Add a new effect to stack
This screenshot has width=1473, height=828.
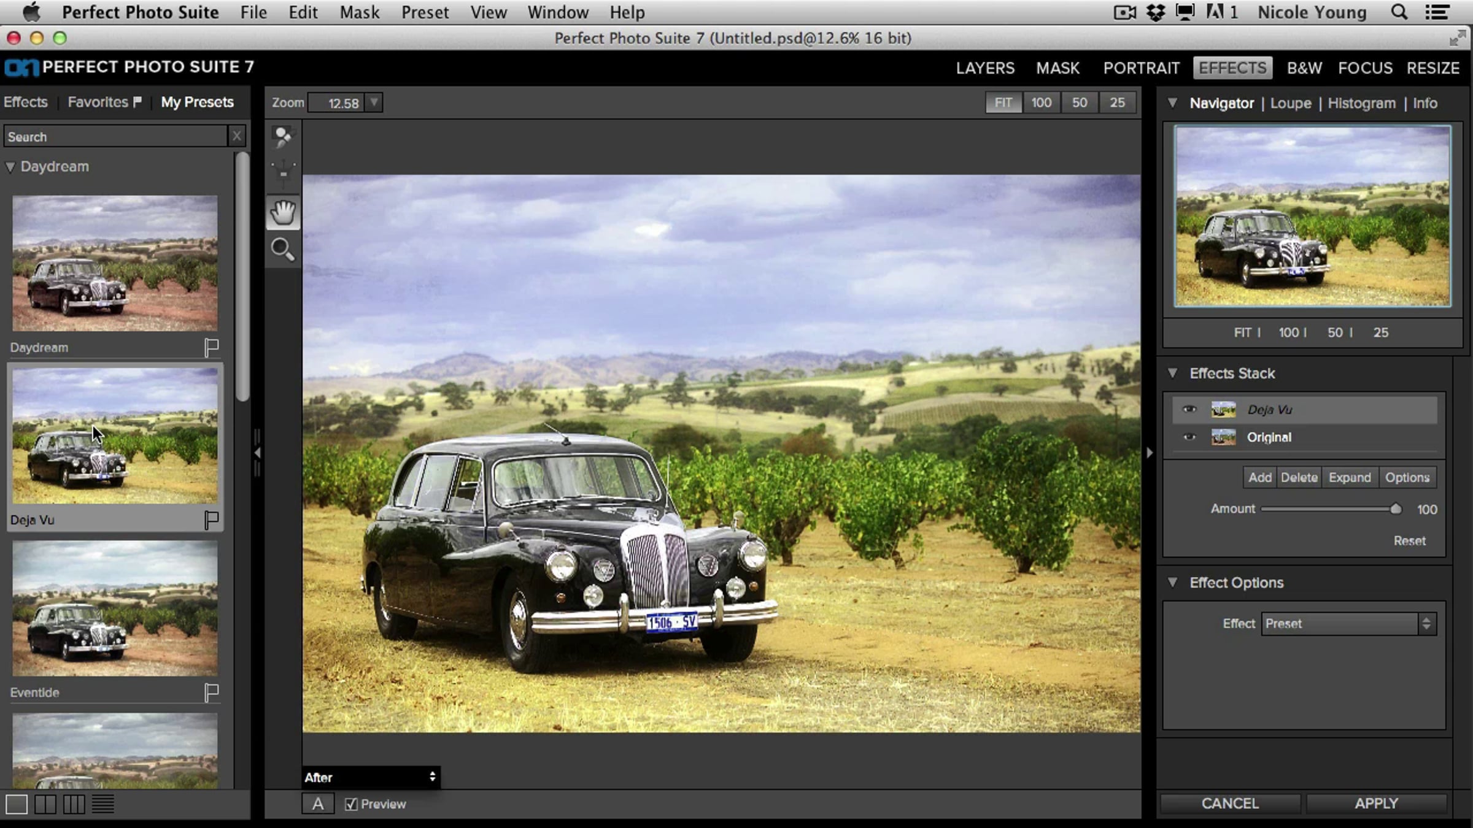pyautogui.click(x=1260, y=477)
